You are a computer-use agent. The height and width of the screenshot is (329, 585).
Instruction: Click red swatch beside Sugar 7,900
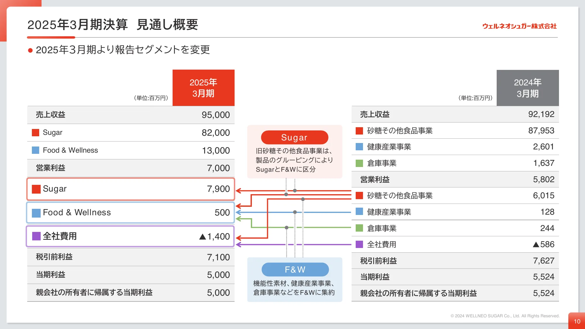click(36, 189)
